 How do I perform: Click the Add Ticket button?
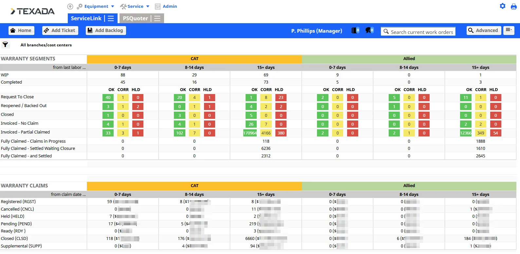click(60, 30)
